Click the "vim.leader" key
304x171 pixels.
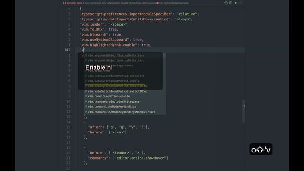(92, 24)
